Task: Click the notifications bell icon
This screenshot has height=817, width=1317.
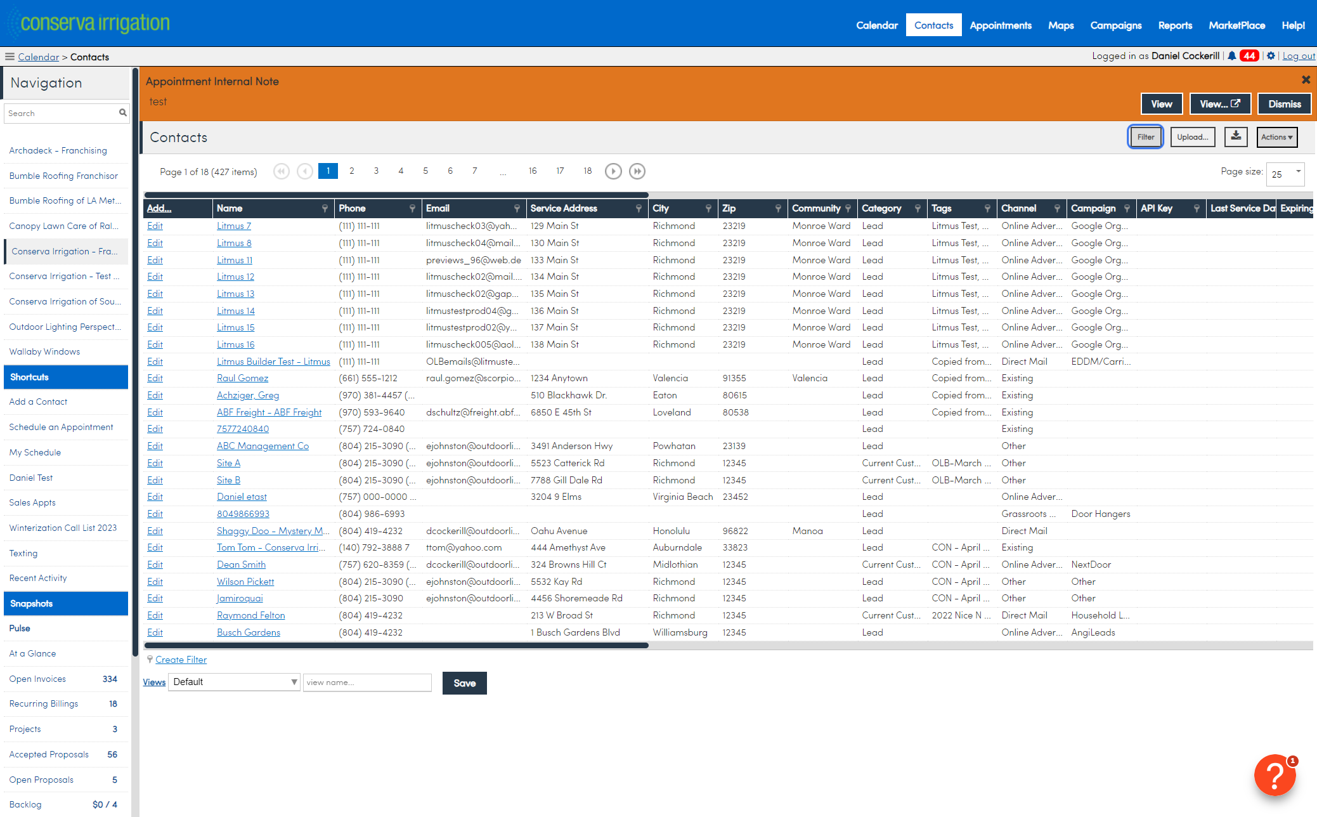Action: (x=1231, y=56)
